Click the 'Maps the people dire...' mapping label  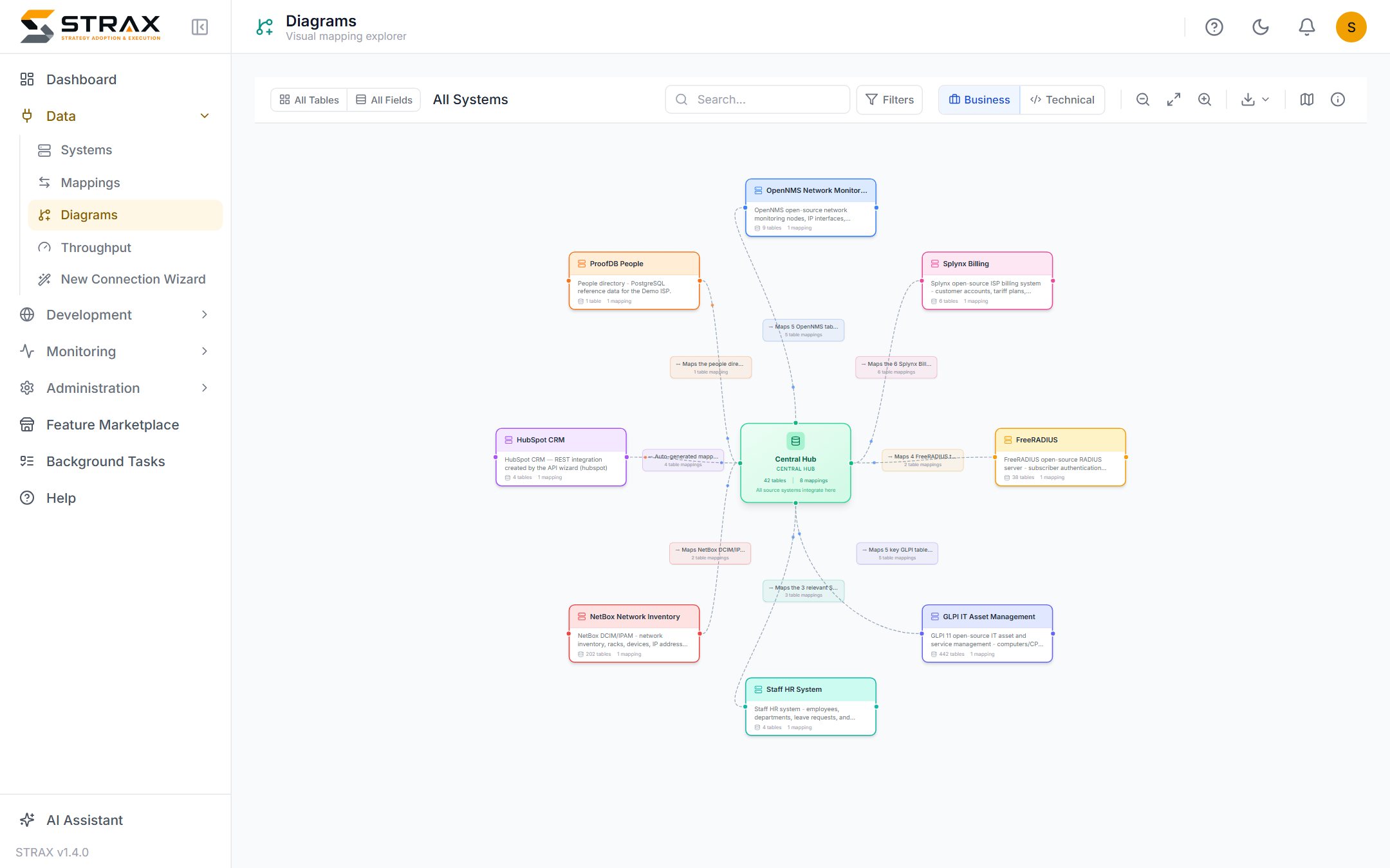coord(710,367)
